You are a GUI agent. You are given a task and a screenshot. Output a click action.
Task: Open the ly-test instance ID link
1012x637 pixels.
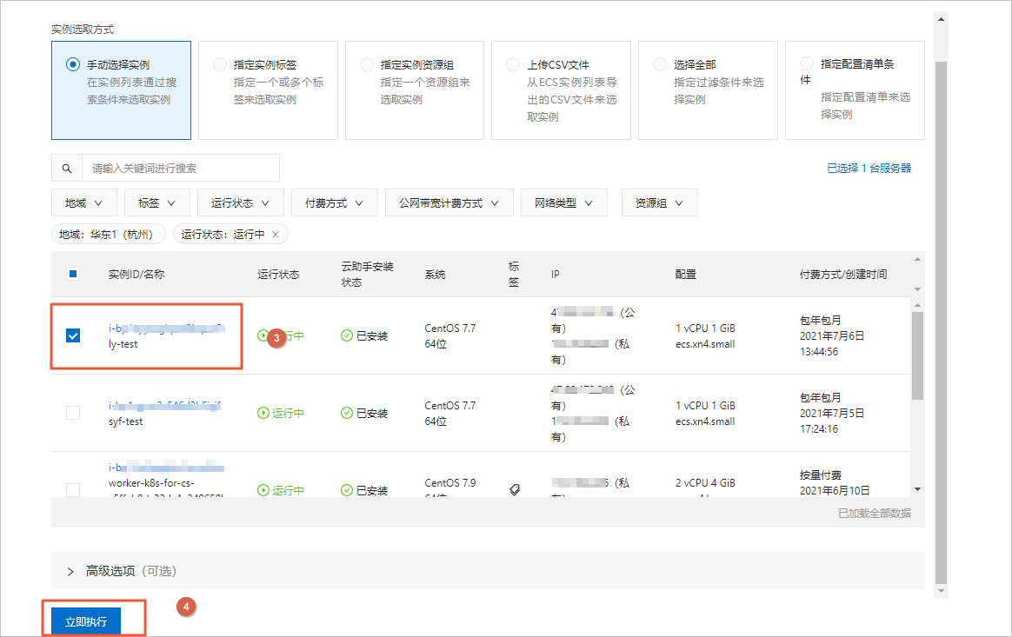[167, 328]
